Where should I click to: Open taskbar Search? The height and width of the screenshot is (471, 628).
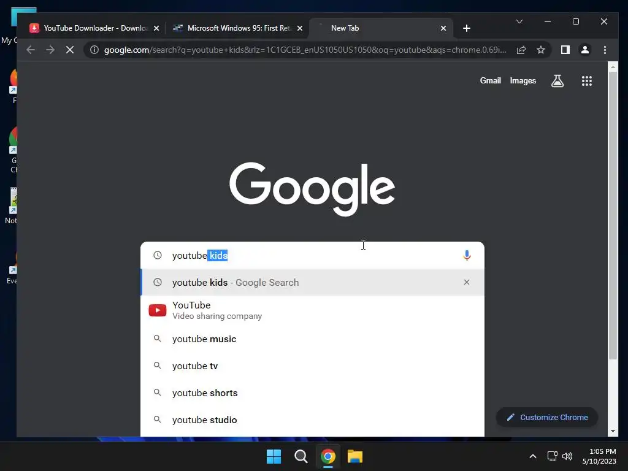pyautogui.click(x=301, y=456)
